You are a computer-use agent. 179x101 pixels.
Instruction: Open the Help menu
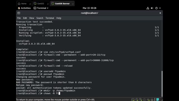59,18
